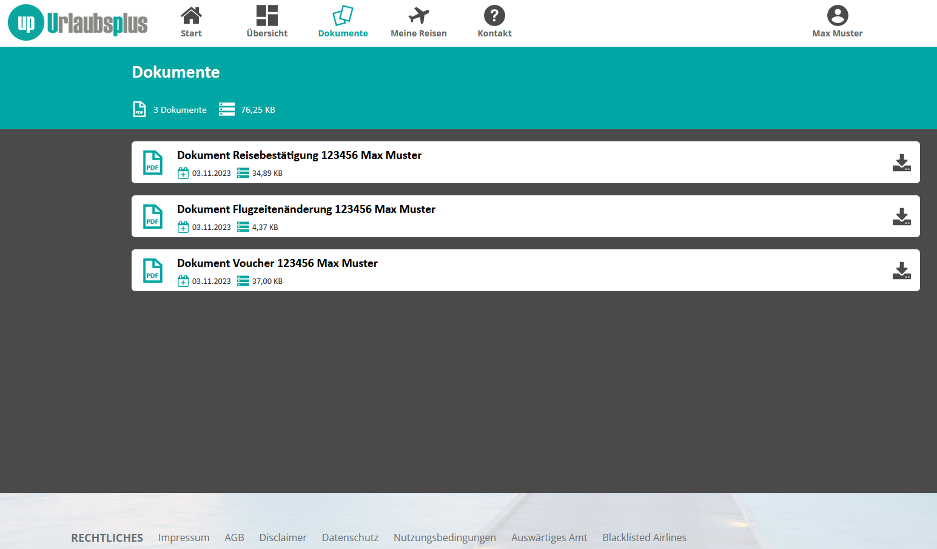Open the AGB footer link
The height and width of the screenshot is (549, 937).
tap(234, 537)
